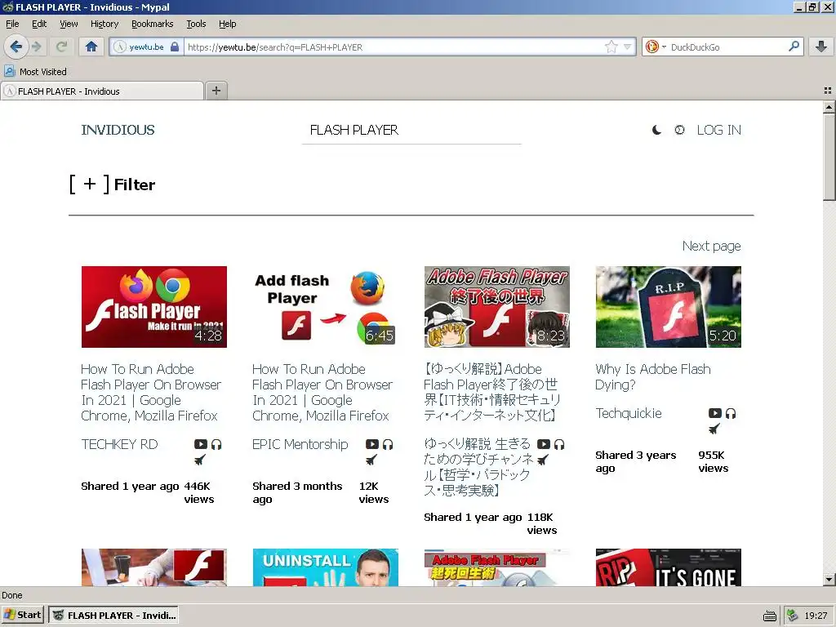
Task: Open the LOG IN link
Action: point(718,130)
